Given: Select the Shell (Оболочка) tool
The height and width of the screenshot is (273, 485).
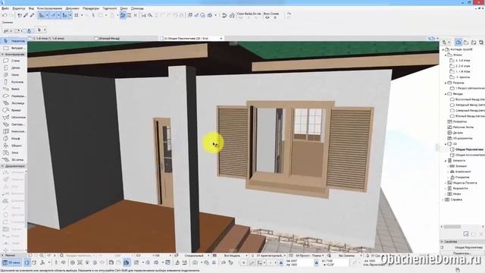Looking at the screenshot, I should (x=14, y=118).
